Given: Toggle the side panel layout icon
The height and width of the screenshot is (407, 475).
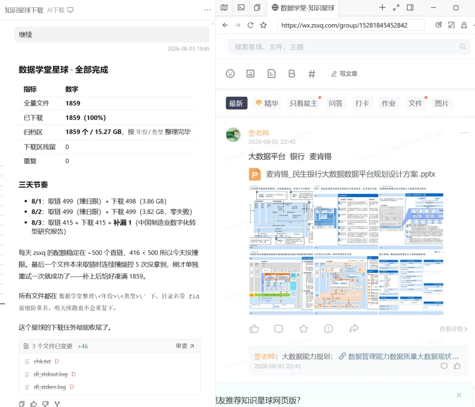Looking at the screenshot, I should (x=410, y=7).
